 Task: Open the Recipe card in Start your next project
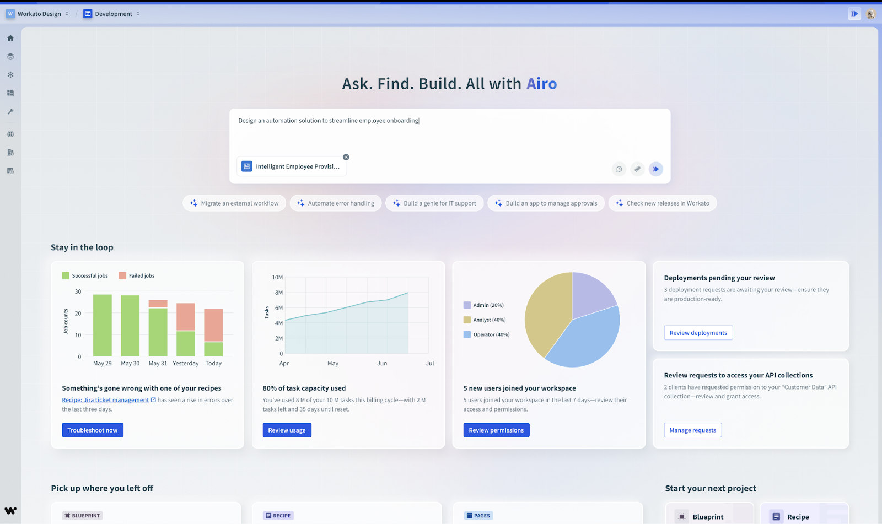804,514
